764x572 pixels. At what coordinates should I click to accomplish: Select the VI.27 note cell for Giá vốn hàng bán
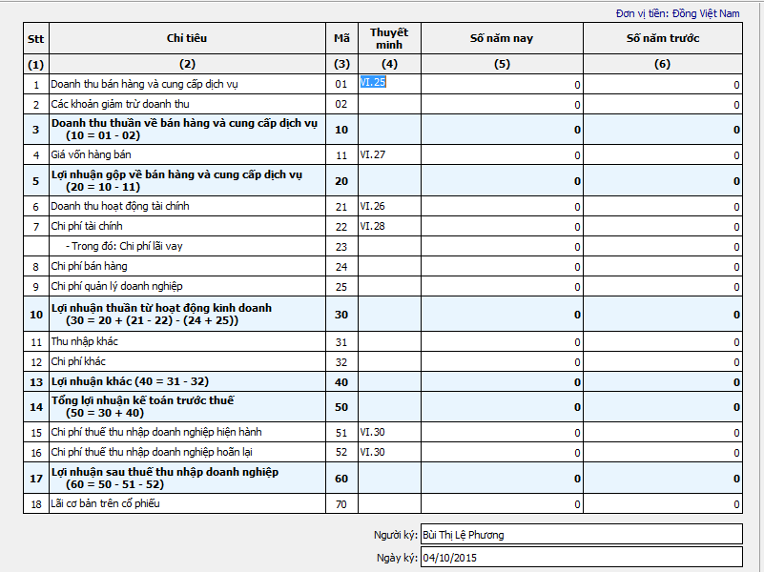click(389, 154)
